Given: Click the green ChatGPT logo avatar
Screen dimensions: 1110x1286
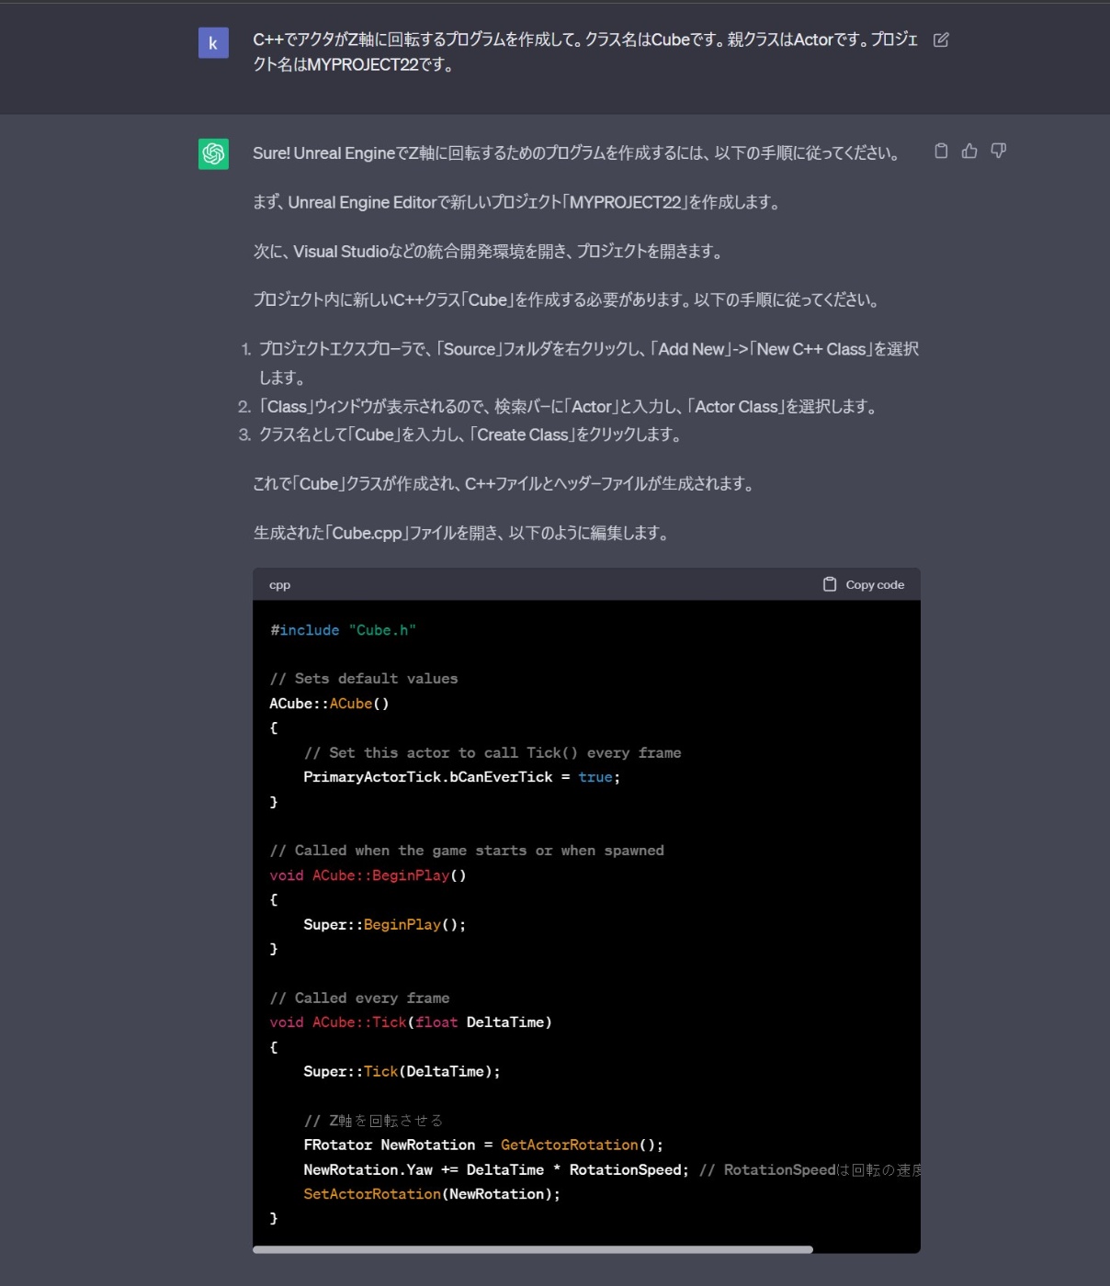Looking at the screenshot, I should (213, 153).
